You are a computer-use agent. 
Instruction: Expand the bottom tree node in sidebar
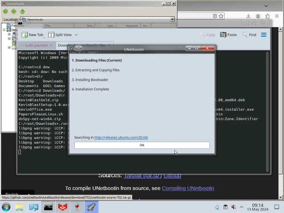9,47
